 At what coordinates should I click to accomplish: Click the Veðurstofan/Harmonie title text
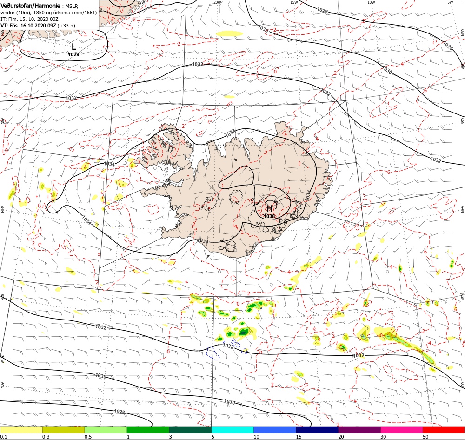(x=30, y=6)
